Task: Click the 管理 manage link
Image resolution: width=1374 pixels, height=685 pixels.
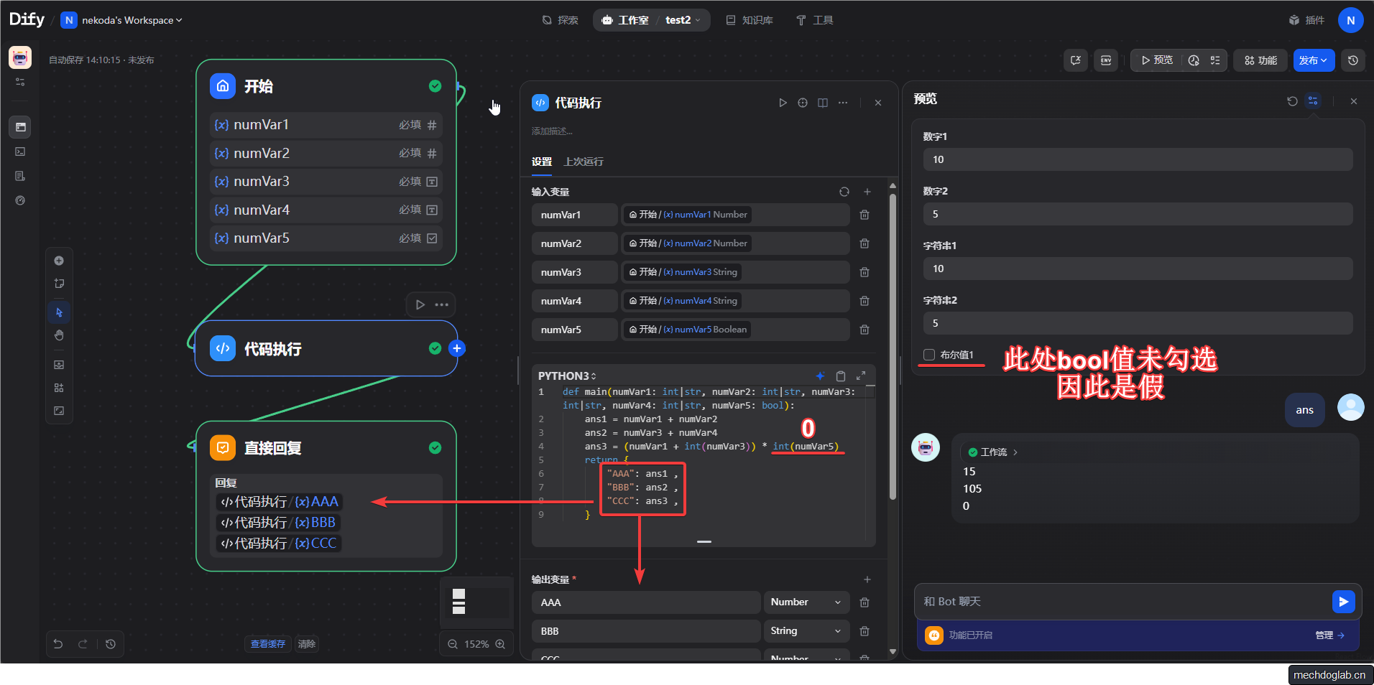Action: [1329, 635]
